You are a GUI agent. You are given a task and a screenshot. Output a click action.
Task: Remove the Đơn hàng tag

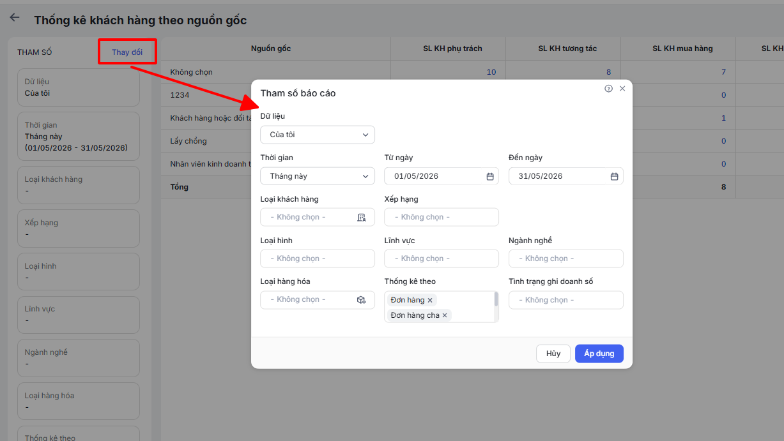tap(430, 300)
